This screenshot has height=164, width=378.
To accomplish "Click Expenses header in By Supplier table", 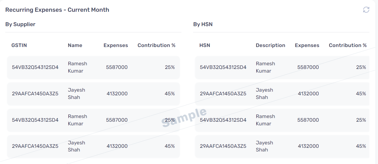I will [116, 45].
